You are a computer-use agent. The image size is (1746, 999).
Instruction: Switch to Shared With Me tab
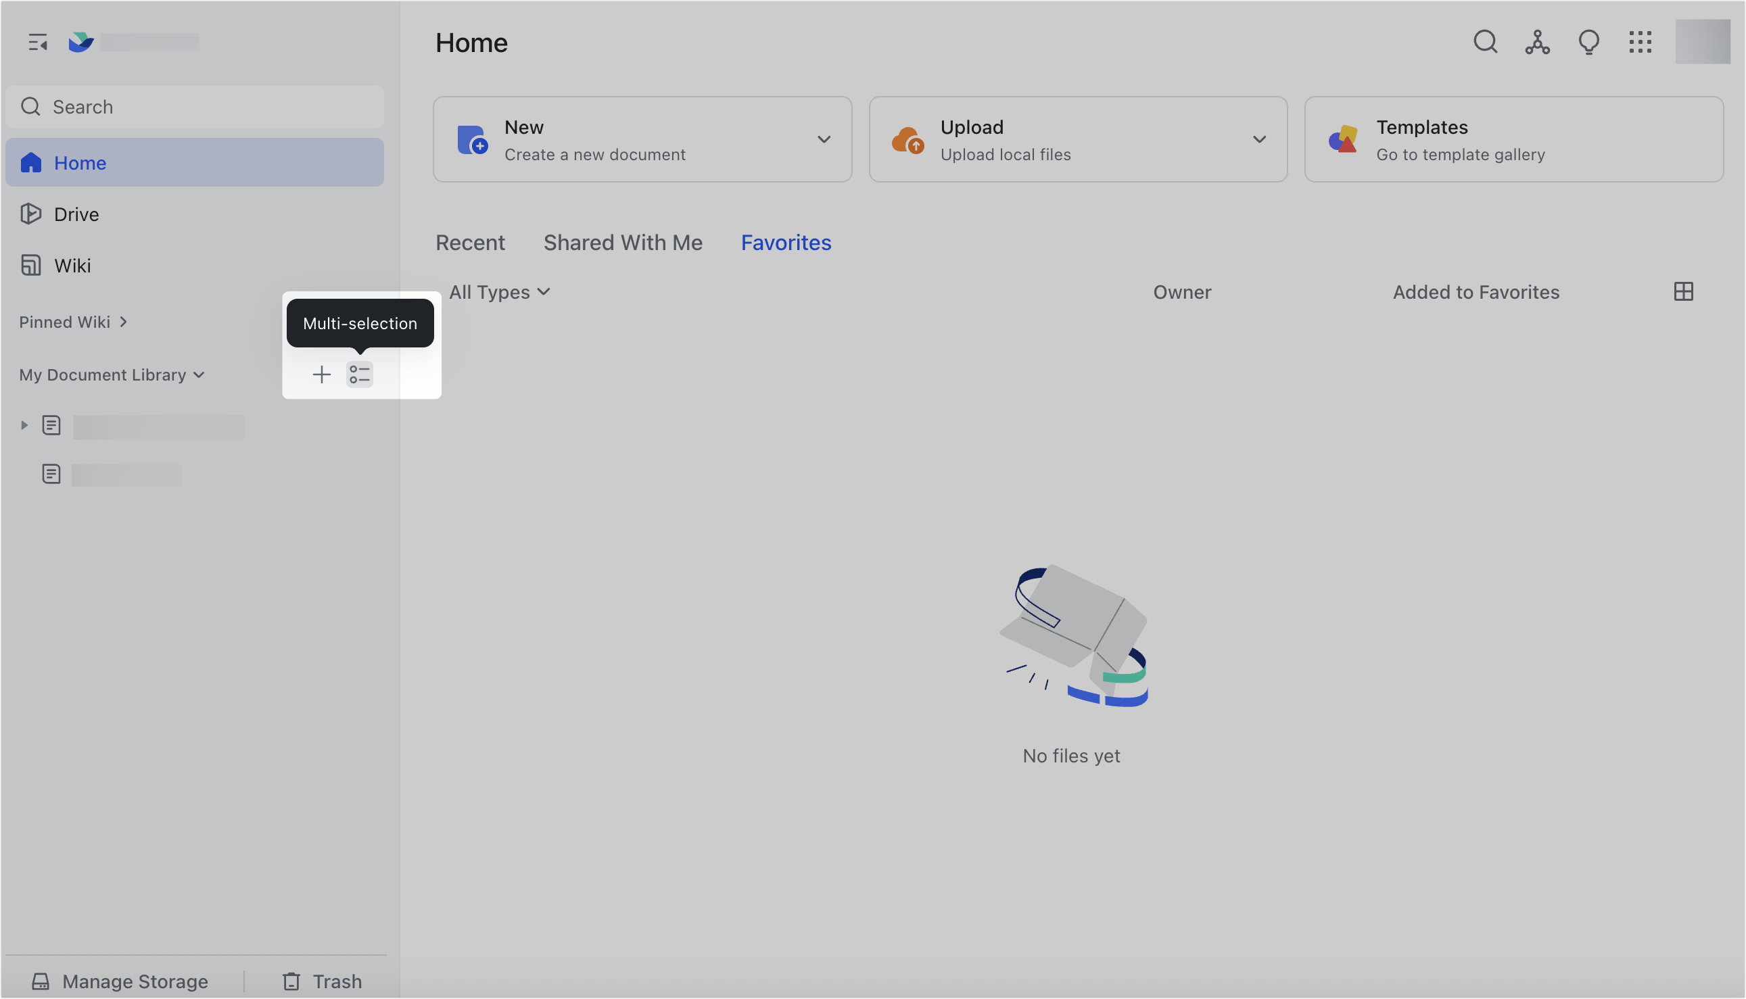[623, 242]
